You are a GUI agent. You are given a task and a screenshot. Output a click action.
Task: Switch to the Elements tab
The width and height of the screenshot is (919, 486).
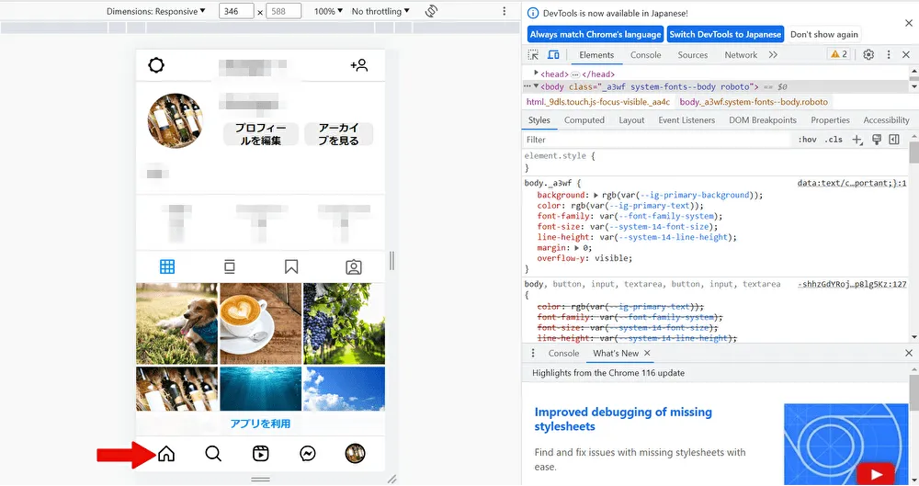point(596,54)
